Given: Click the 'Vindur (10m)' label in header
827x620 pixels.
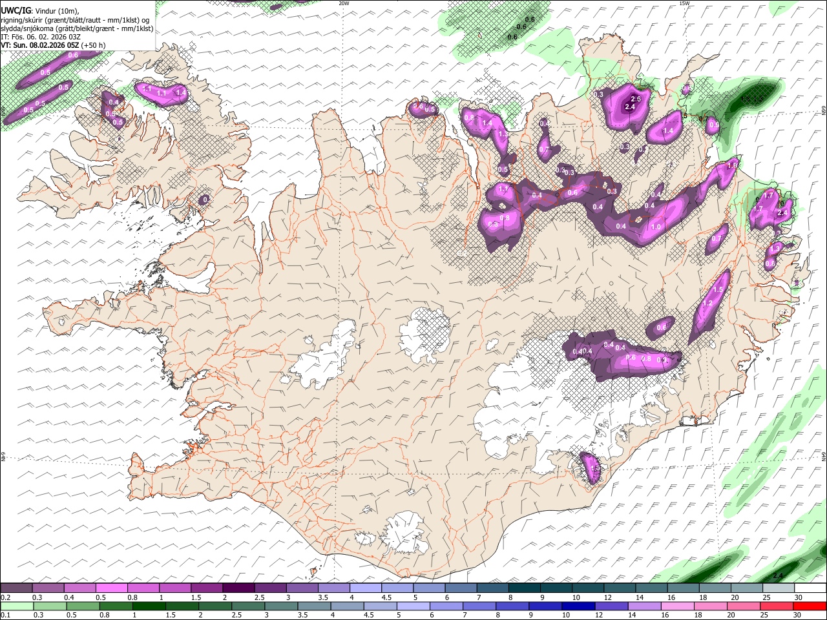Looking at the screenshot, I should tap(57, 11).
